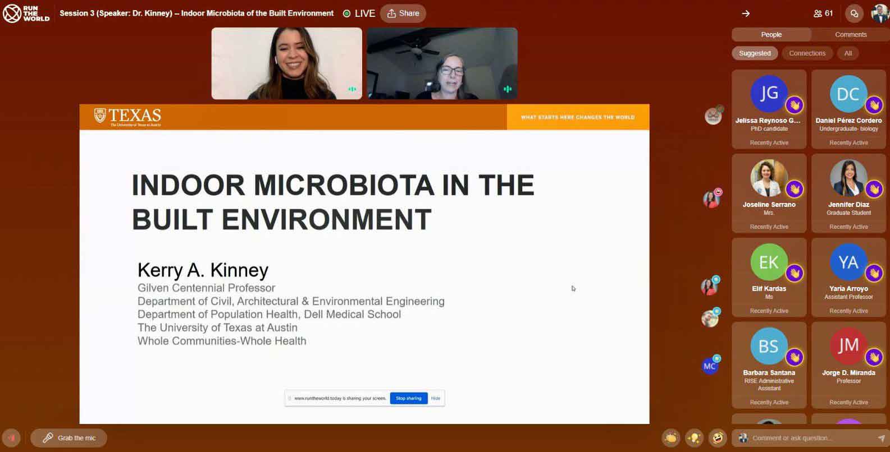The width and height of the screenshot is (890, 452).
Task: Collapse the side panel with arrow
Action: (x=746, y=13)
